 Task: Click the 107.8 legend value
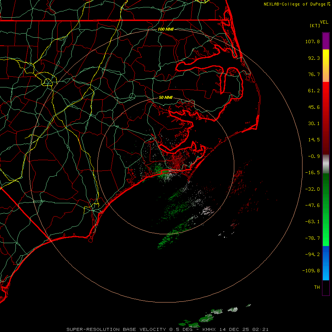(x=312, y=41)
